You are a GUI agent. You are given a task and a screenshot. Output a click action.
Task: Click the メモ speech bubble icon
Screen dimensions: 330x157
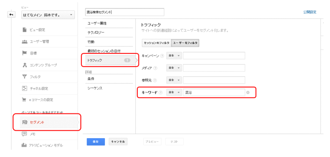[24, 134]
